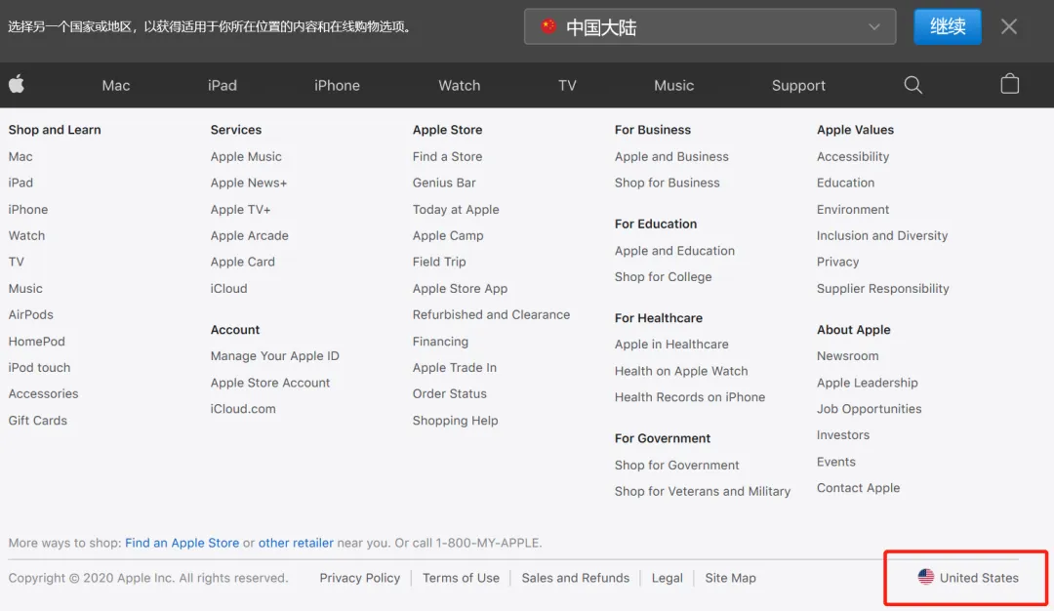Open Shopping Help link
The height and width of the screenshot is (611, 1054).
tap(455, 421)
